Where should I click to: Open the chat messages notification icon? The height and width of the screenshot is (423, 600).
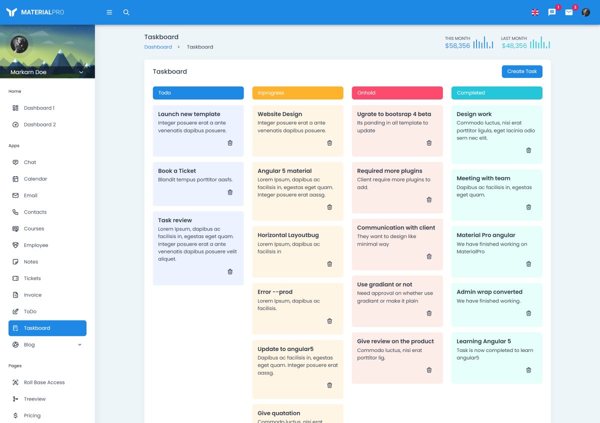[x=552, y=12]
